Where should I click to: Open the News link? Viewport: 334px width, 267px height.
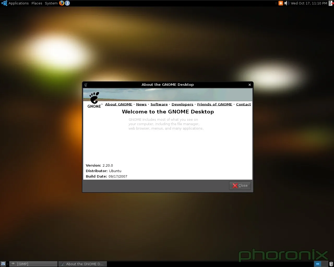(141, 104)
